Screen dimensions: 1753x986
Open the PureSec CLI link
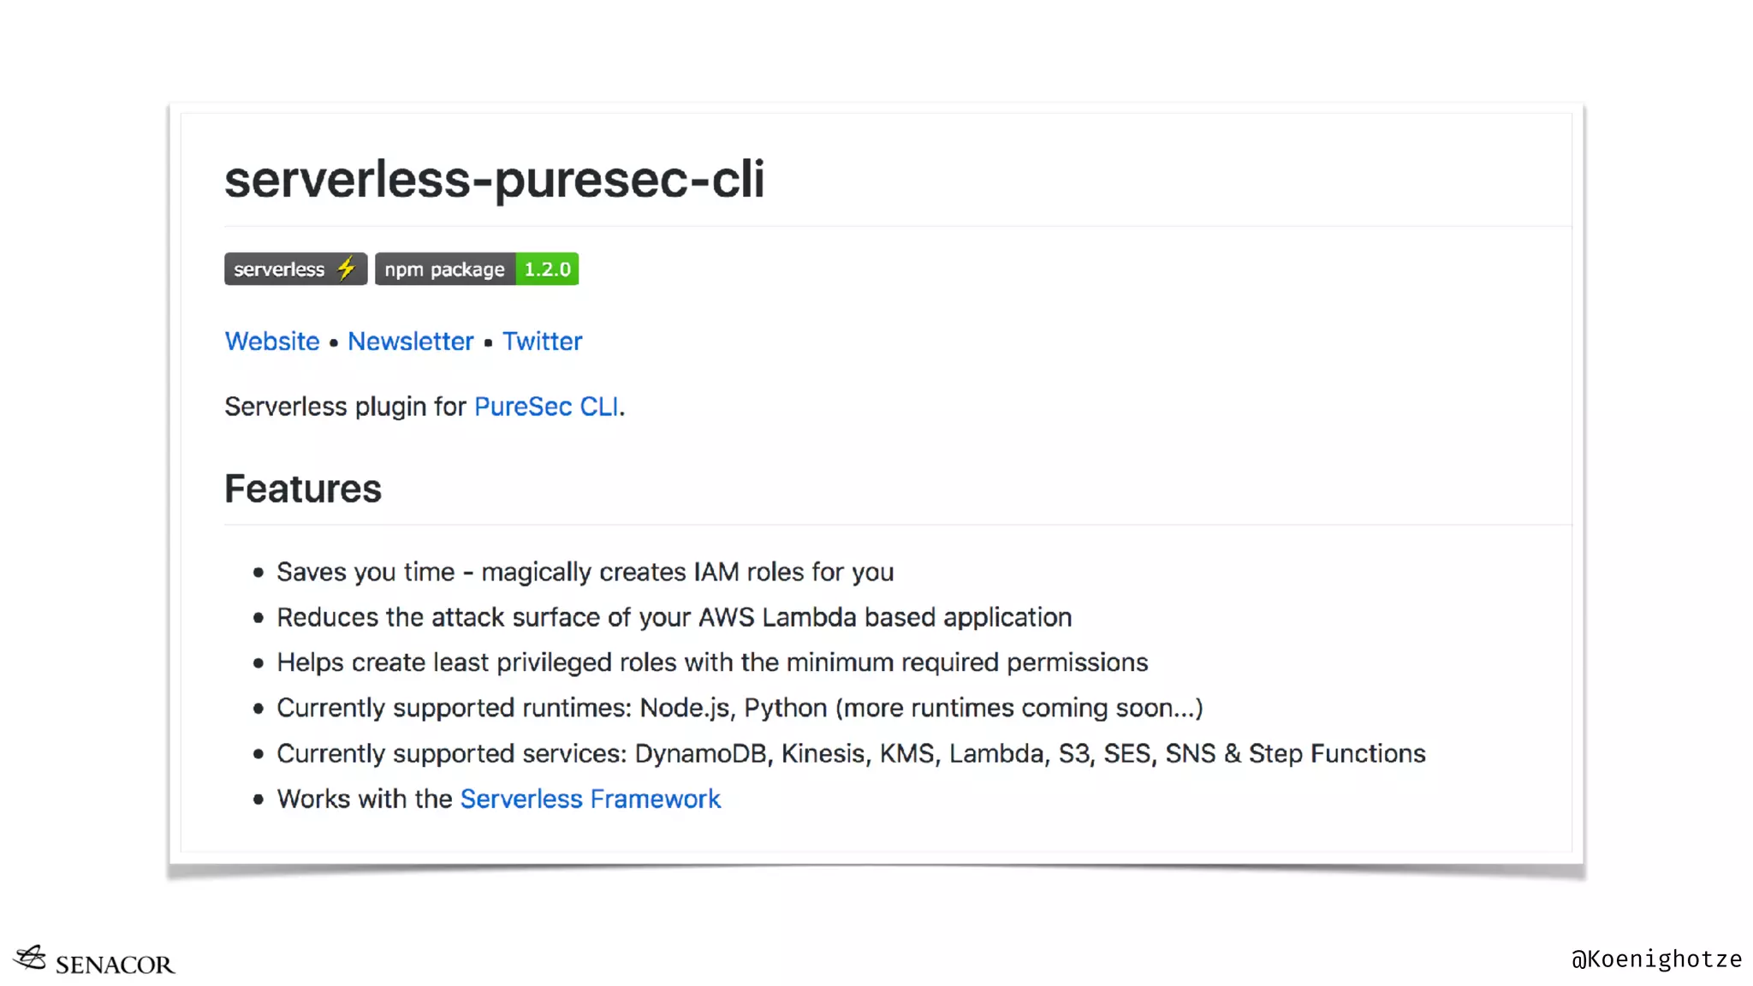[546, 407]
